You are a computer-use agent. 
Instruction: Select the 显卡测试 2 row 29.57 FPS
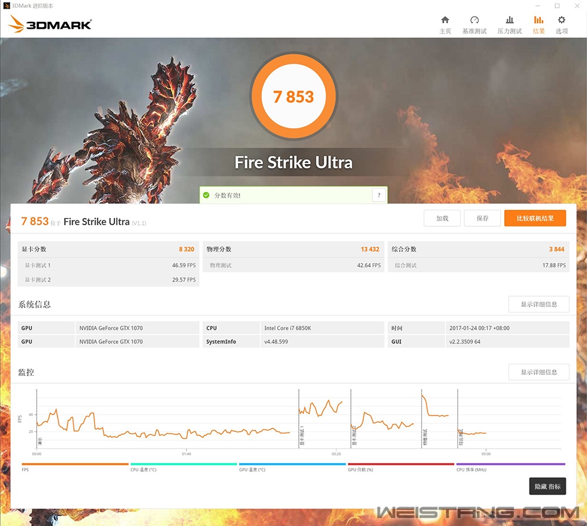(108, 280)
